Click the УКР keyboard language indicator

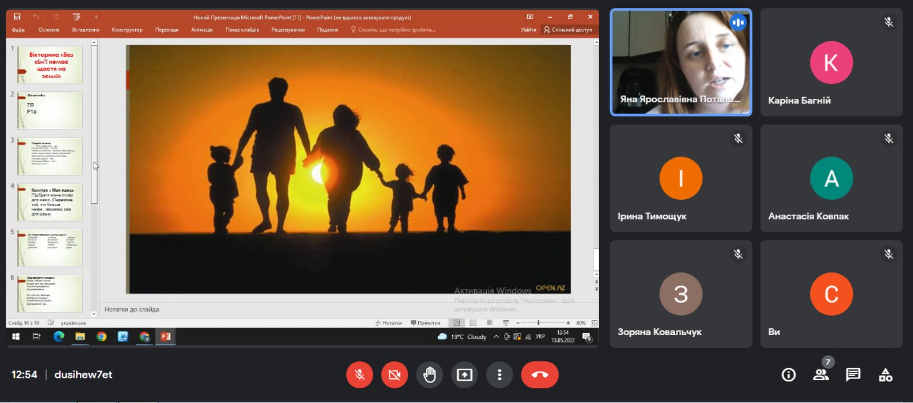click(x=540, y=337)
